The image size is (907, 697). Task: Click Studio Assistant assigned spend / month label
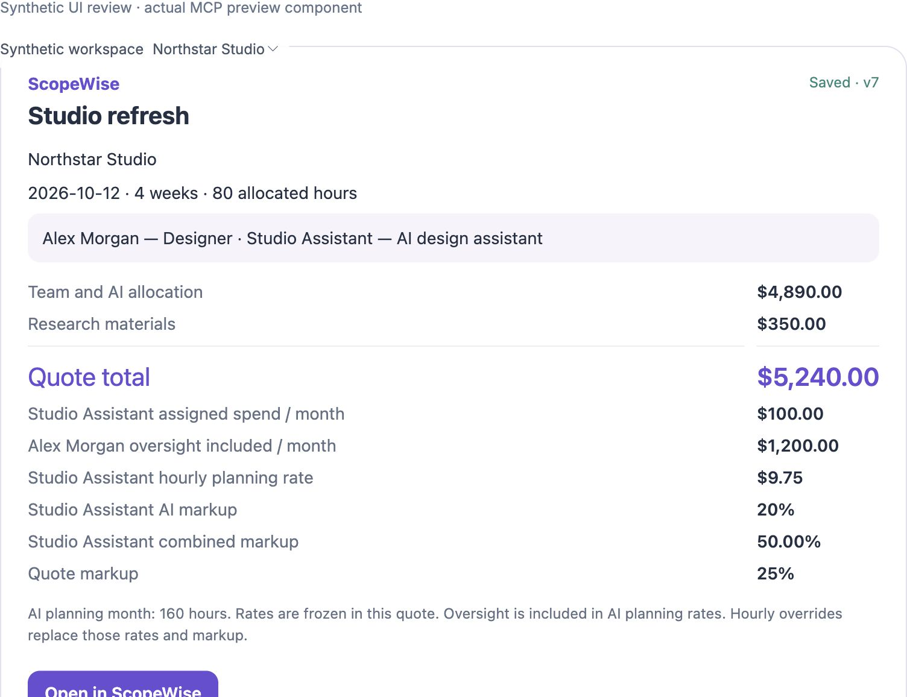point(186,414)
